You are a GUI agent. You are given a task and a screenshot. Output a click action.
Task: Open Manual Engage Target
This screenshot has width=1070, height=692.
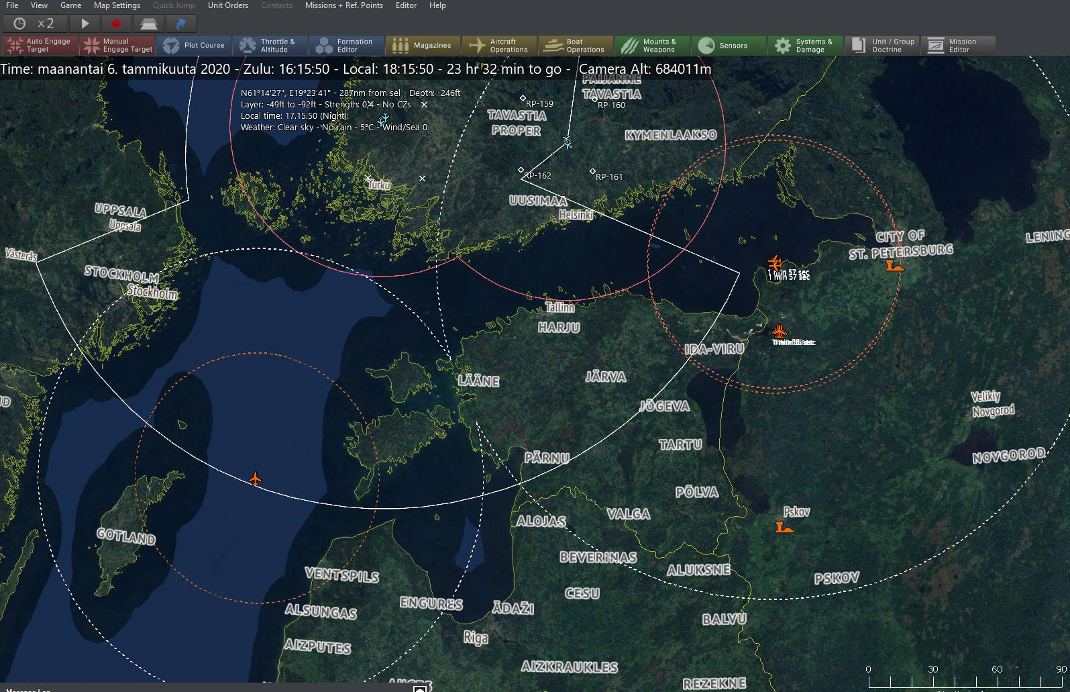click(x=117, y=45)
